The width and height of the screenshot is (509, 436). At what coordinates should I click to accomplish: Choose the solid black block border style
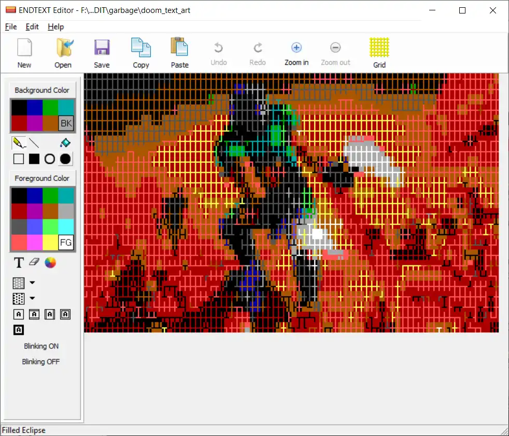[19, 330]
